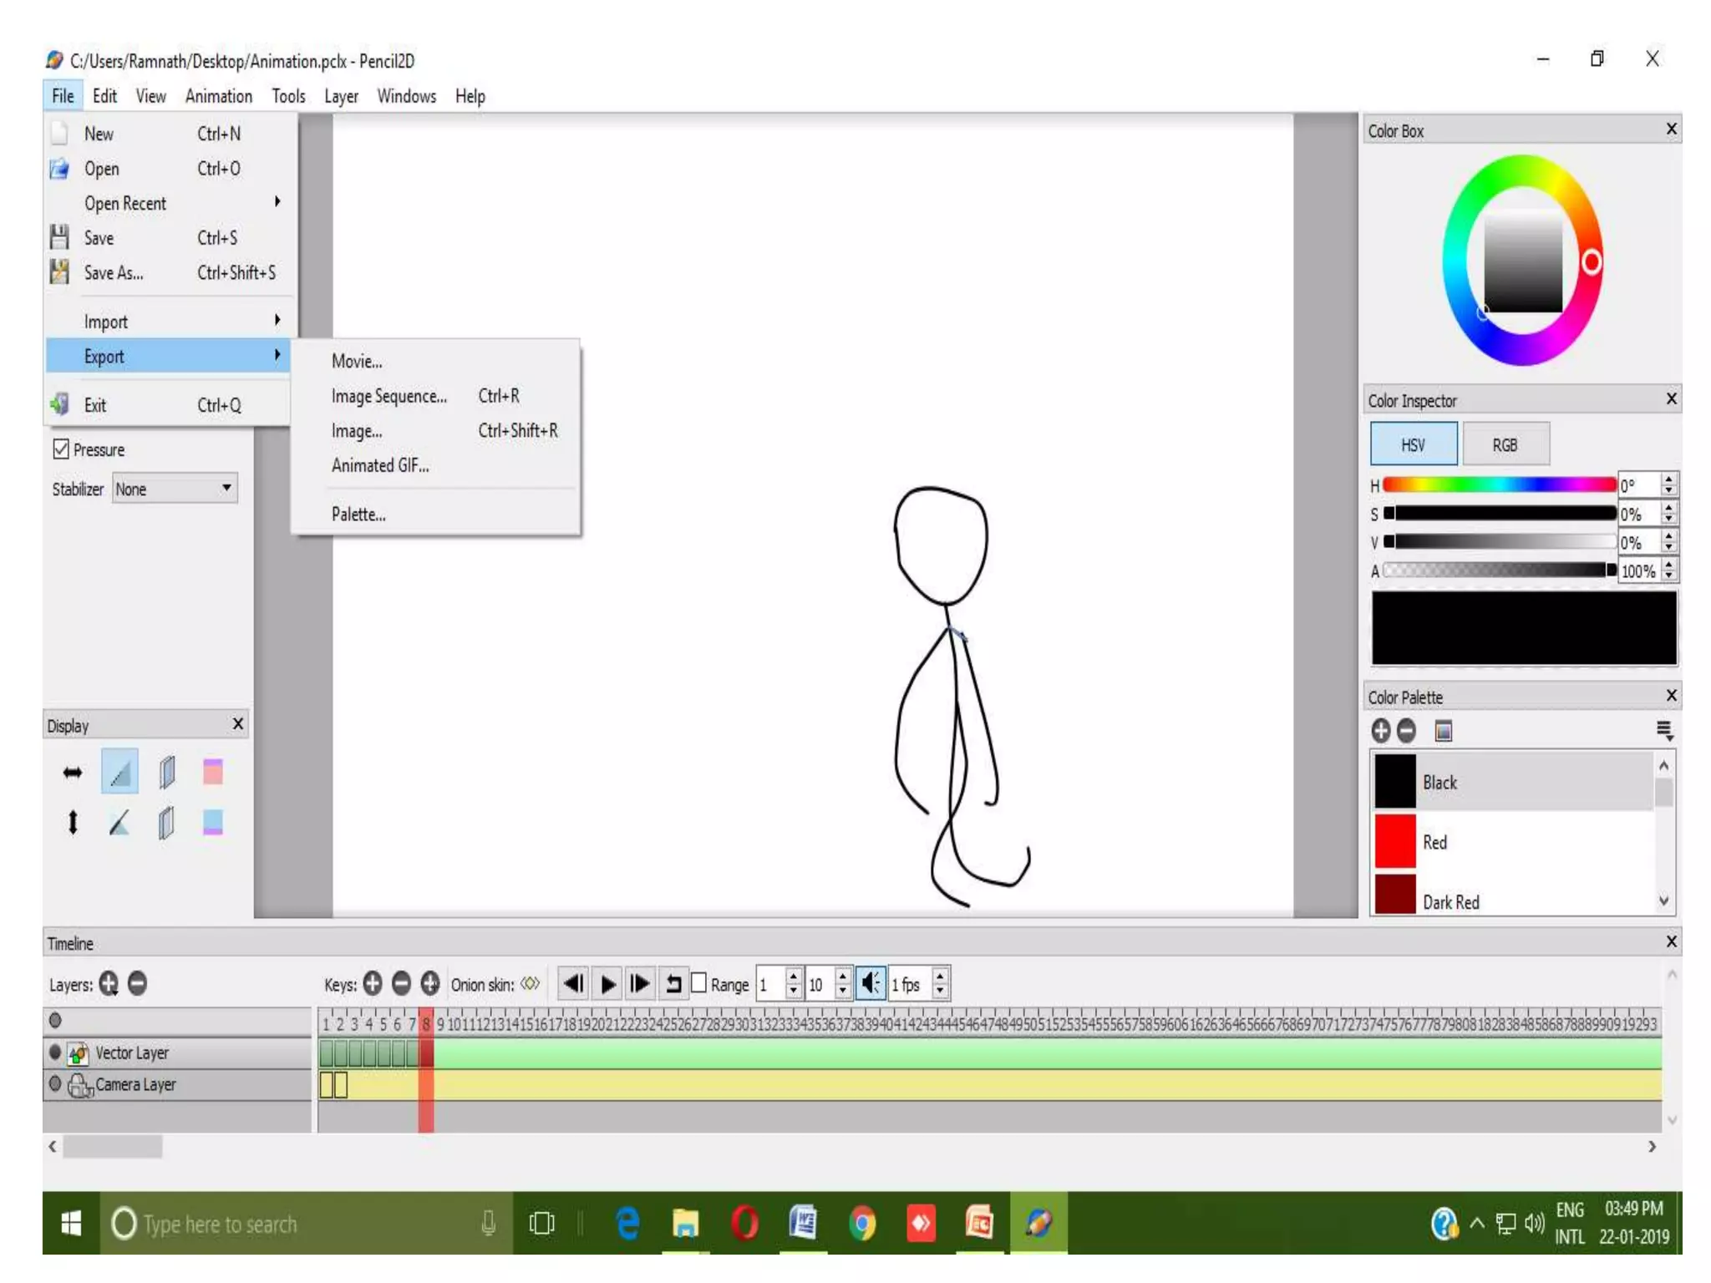Click the range end input field

[820, 984]
